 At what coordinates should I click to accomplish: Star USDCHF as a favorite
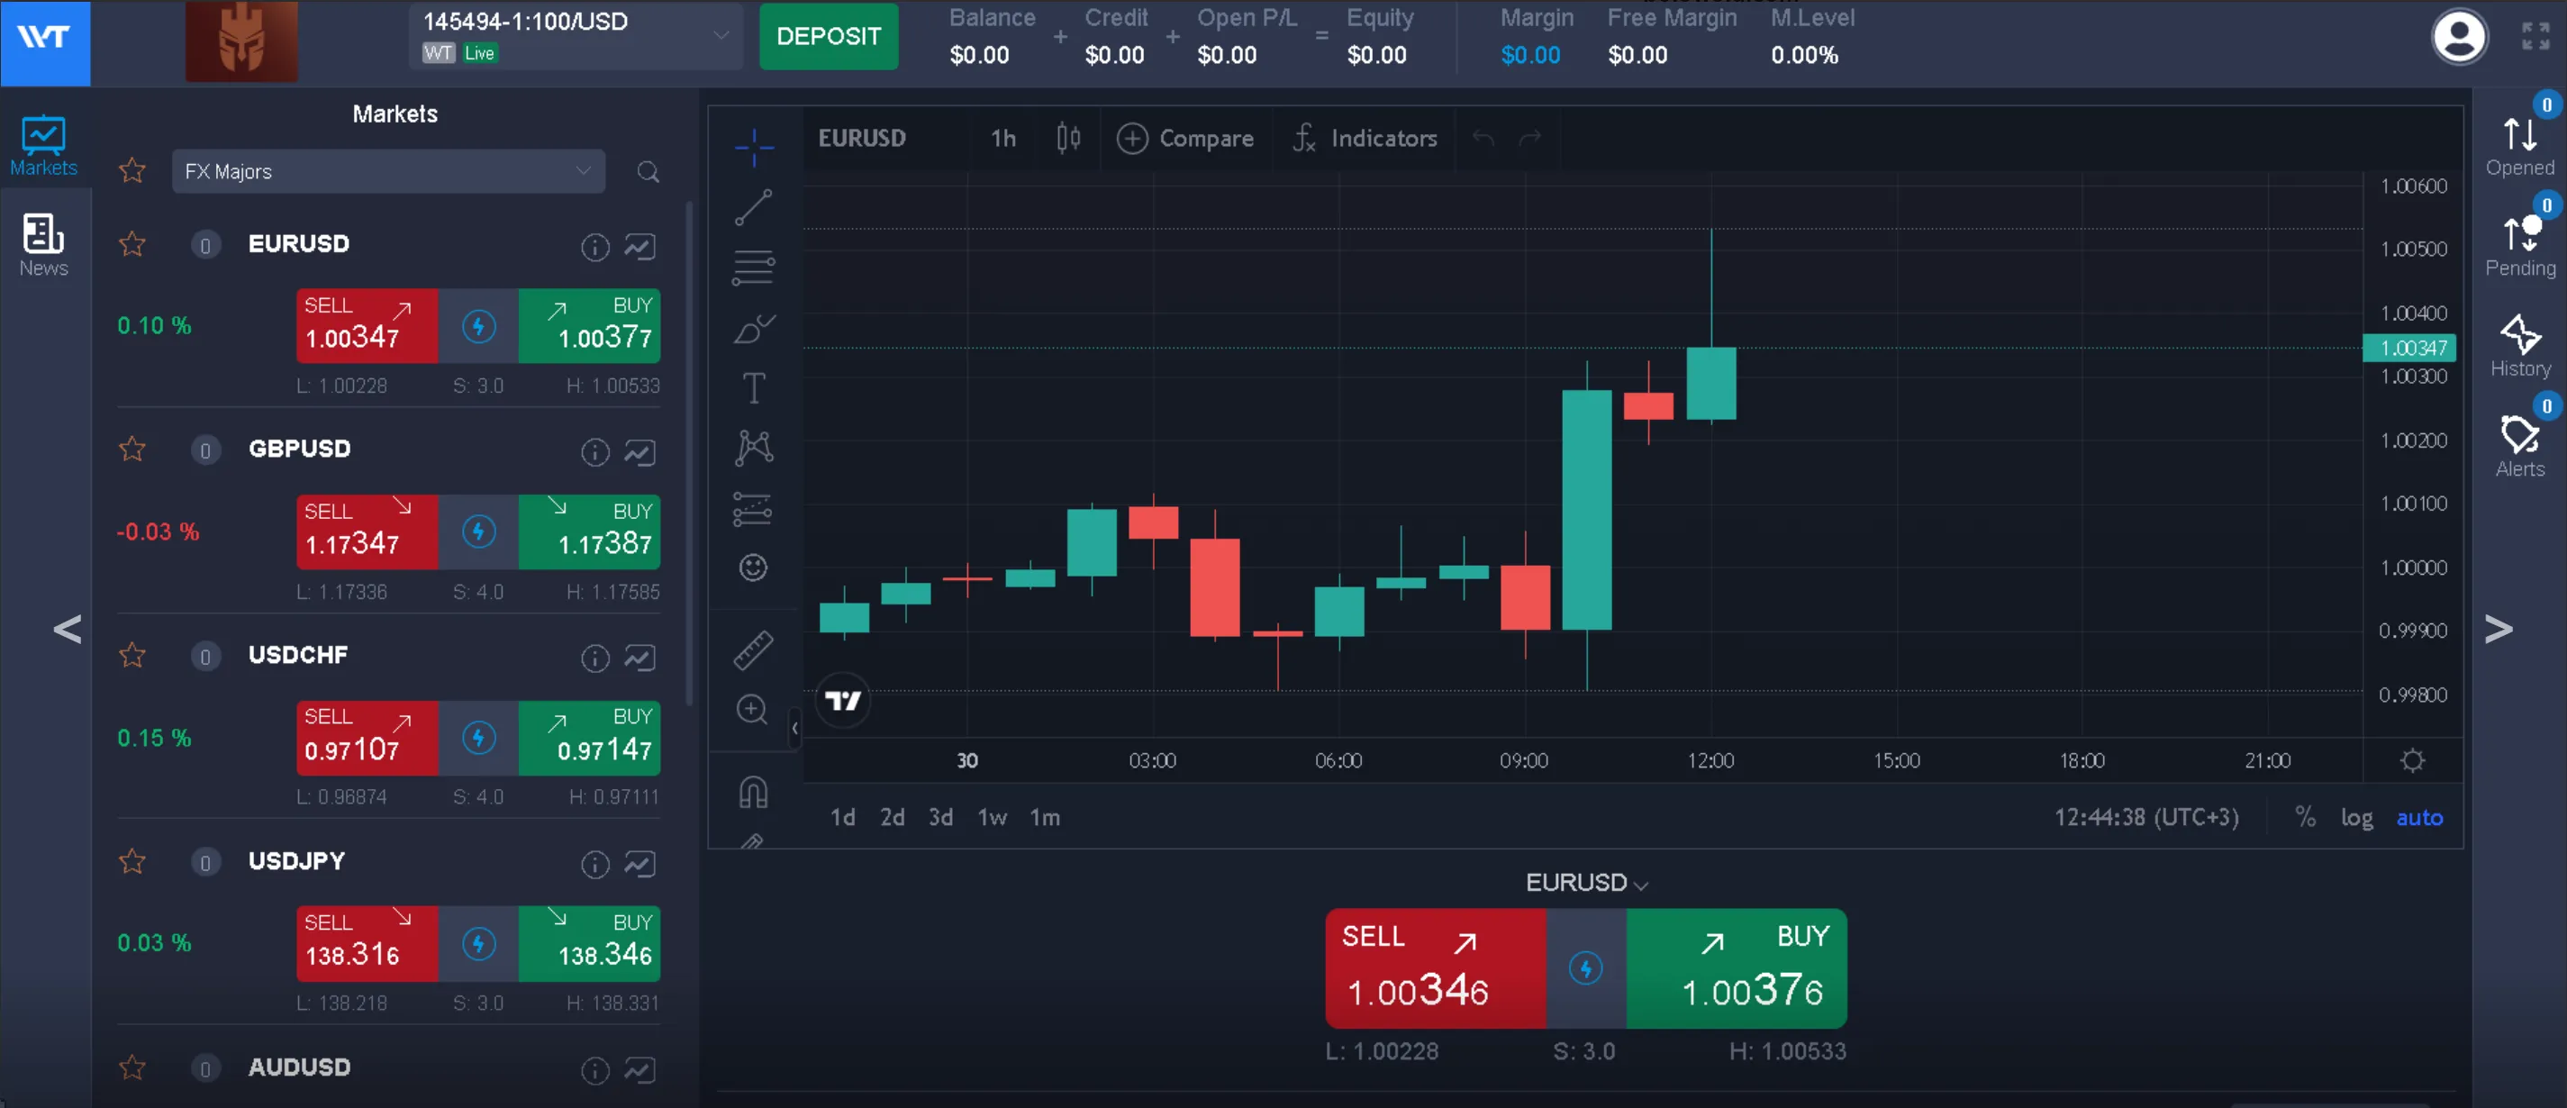coord(132,655)
